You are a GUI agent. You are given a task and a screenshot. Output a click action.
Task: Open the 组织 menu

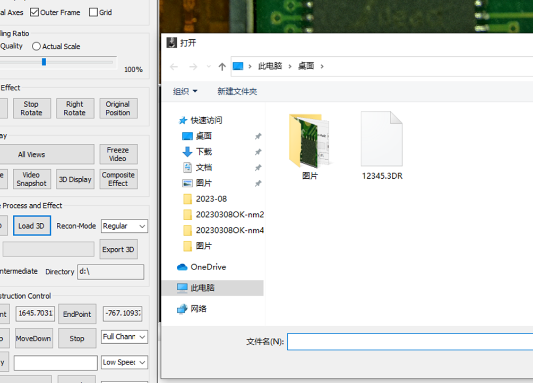[185, 91]
